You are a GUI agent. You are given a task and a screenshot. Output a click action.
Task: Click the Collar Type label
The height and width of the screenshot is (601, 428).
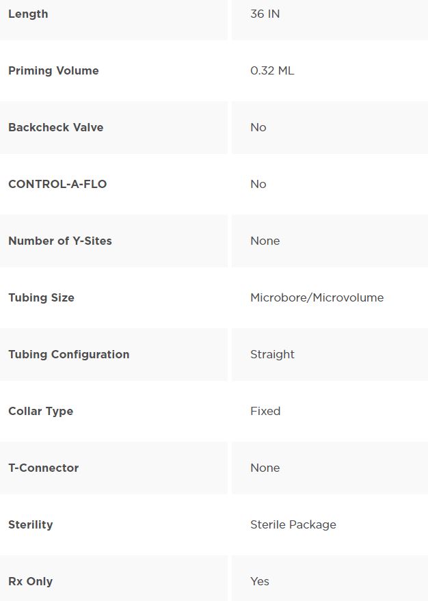point(40,411)
